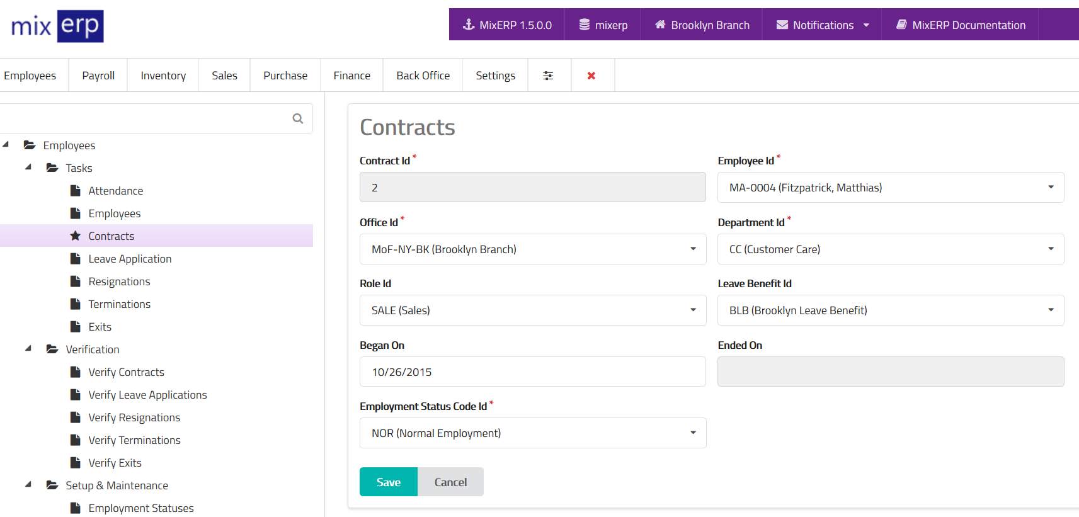Viewport: 1079px width, 517px height.
Task: Open the MixERP Documentation book link
Action: (x=961, y=25)
